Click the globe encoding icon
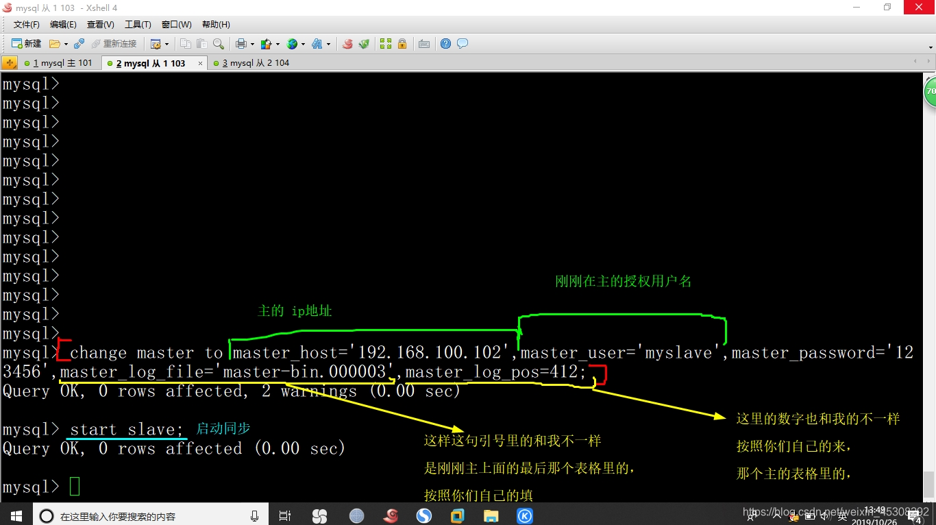The image size is (936, 525). coord(292,44)
